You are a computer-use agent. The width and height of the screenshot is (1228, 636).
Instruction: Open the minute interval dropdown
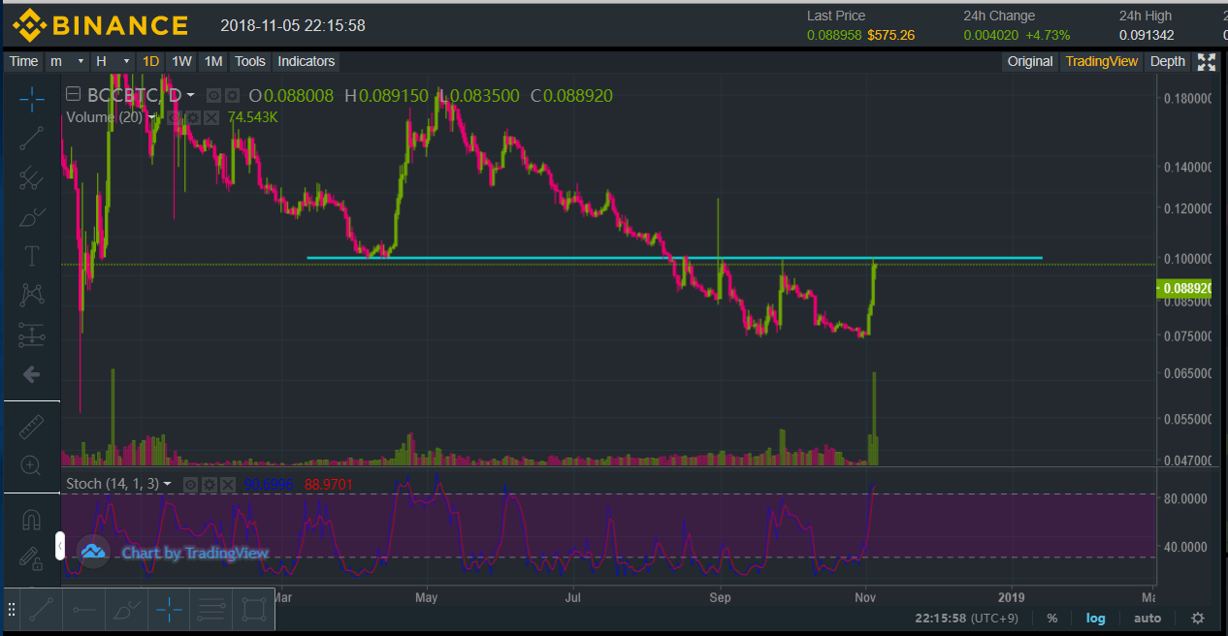coord(68,61)
